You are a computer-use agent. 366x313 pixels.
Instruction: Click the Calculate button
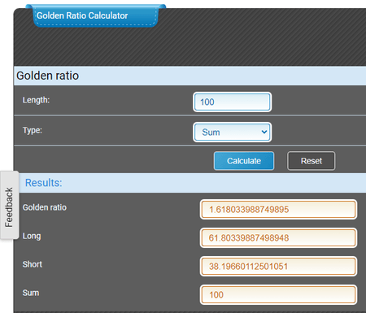point(244,161)
